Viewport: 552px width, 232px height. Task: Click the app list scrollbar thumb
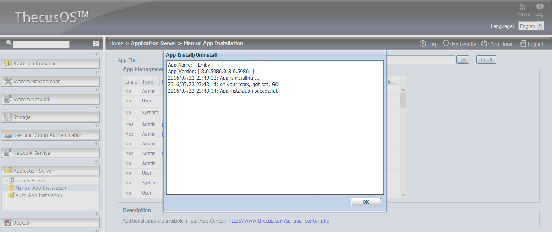click(403, 100)
